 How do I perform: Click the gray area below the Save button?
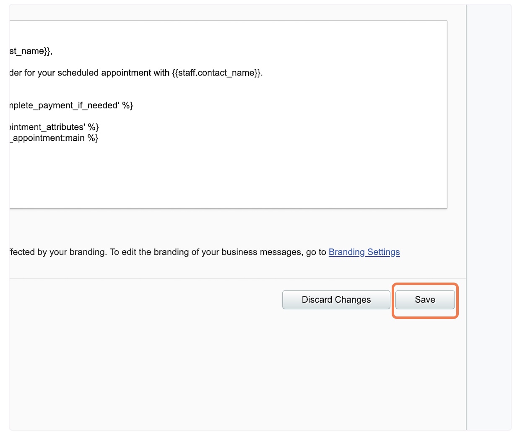click(x=425, y=368)
